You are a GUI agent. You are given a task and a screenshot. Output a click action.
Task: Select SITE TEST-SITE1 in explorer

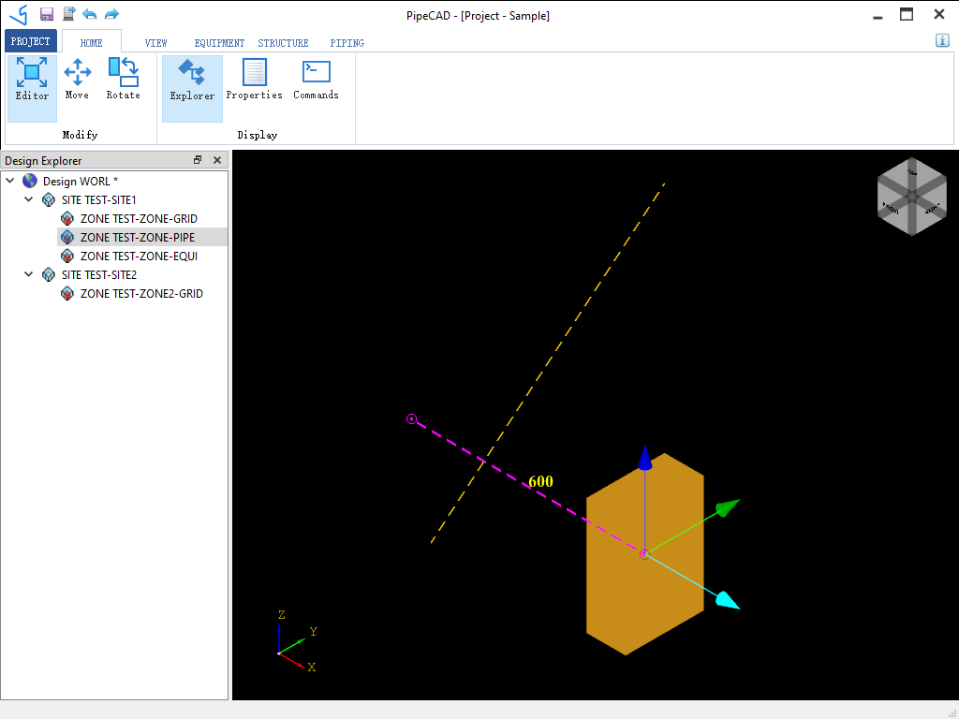click(x=98, y=200)
